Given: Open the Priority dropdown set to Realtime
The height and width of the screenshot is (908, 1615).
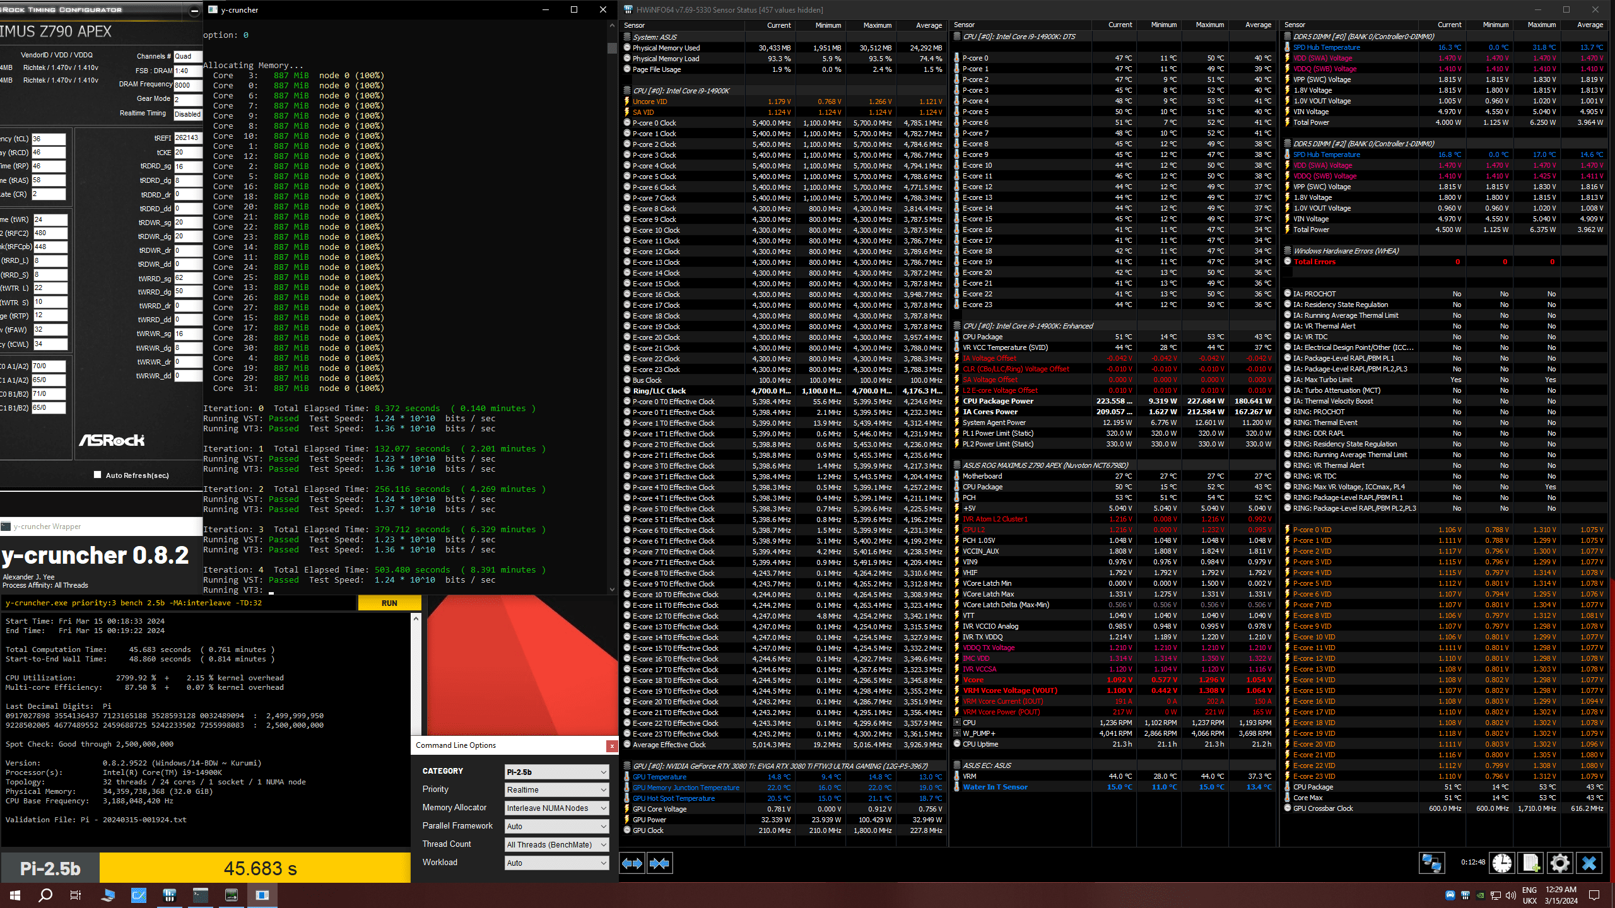Looking at the screenshot, I should pos(556,790).
